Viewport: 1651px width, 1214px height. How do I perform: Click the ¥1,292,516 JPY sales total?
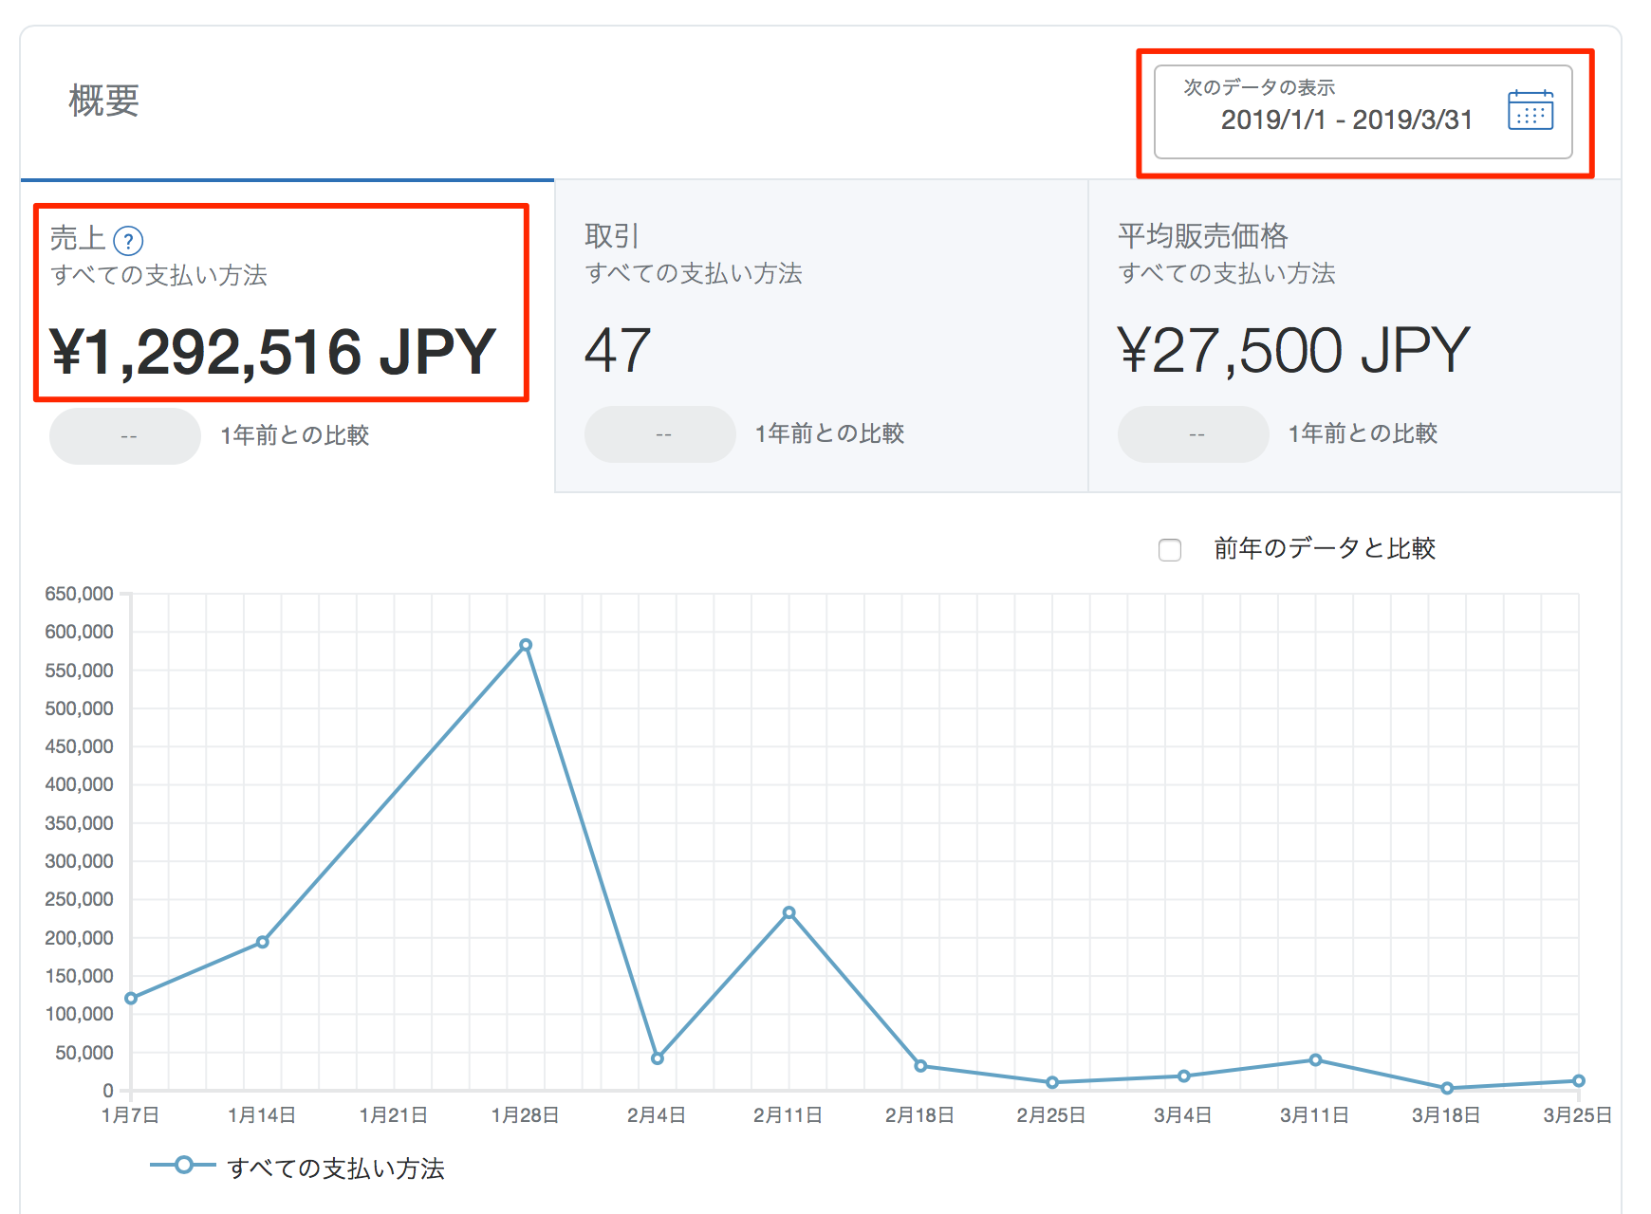[x=273, y=352]
